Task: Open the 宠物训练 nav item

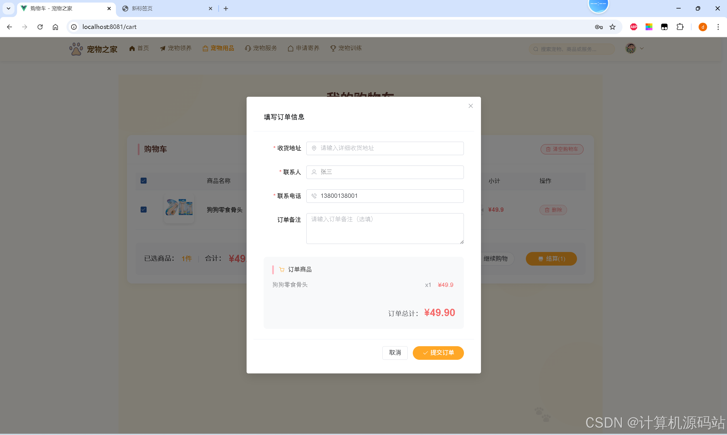Action: [x=346, y=48]
